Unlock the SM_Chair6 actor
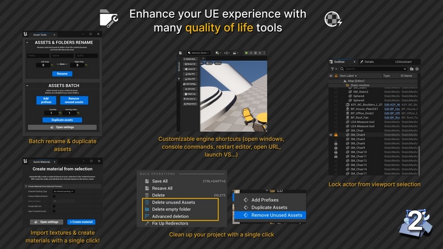 pyautogui.click(x=336, y=143)
